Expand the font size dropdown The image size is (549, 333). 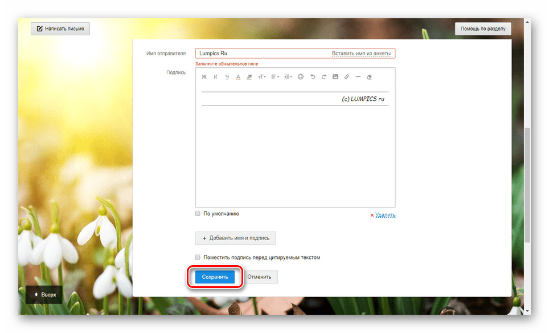262,77
